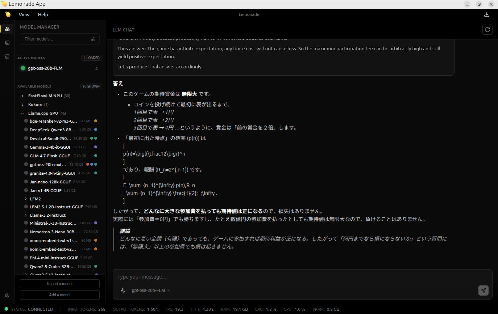Toggle loading of Phi-4-mini-instruct-GGUF
This screenshot has height=314, width=498.
[26, 258]
